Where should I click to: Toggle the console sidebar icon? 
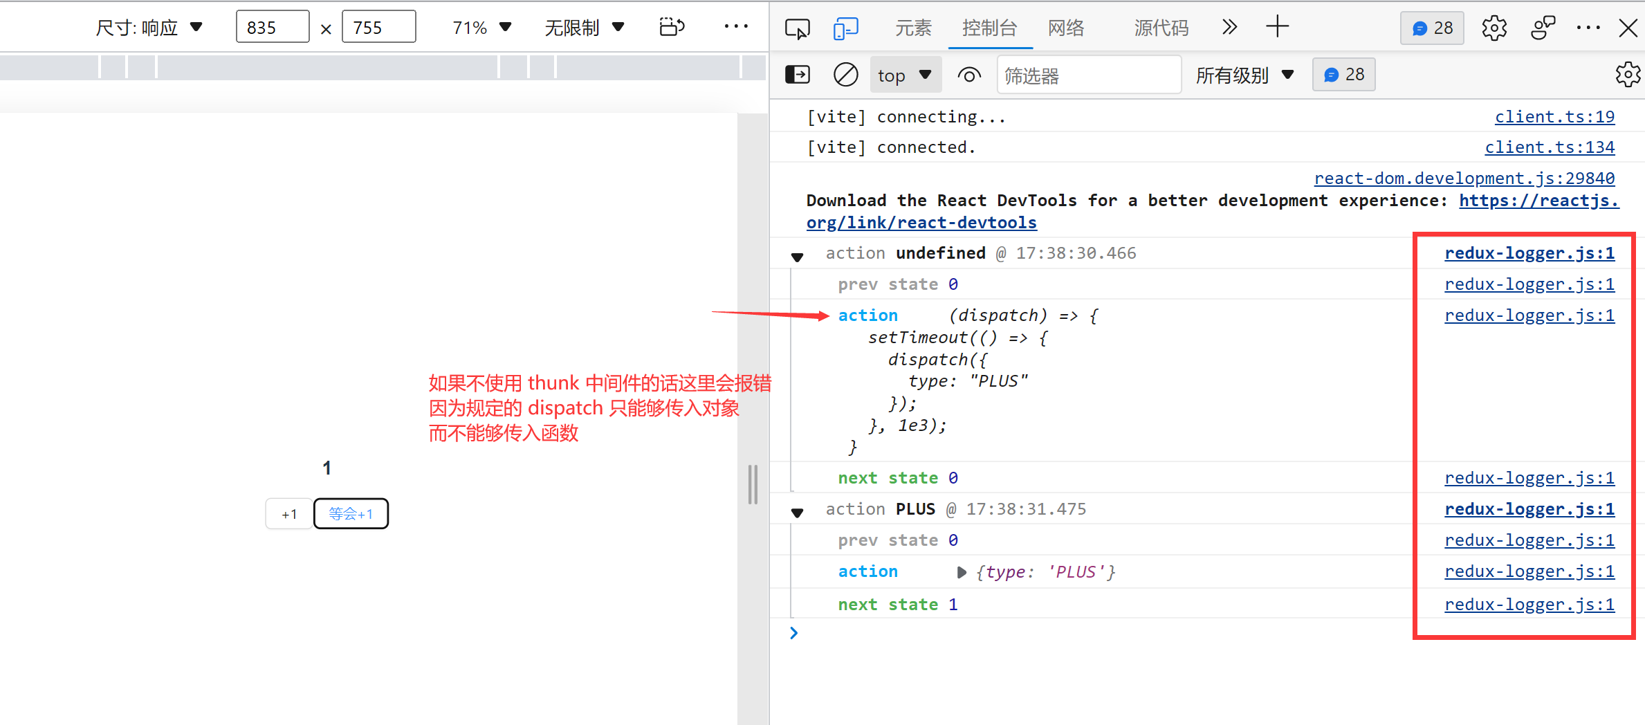coord(798,75)
